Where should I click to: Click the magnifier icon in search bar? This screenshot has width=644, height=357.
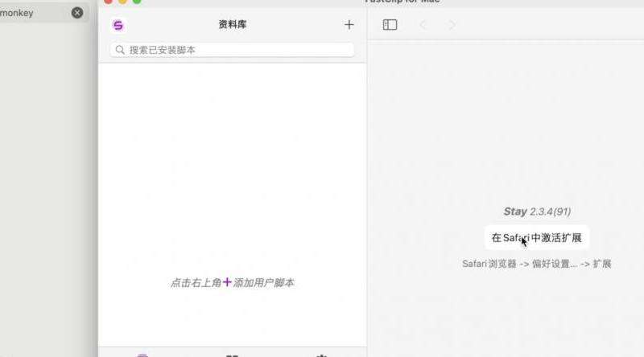(x=121, y=50)
